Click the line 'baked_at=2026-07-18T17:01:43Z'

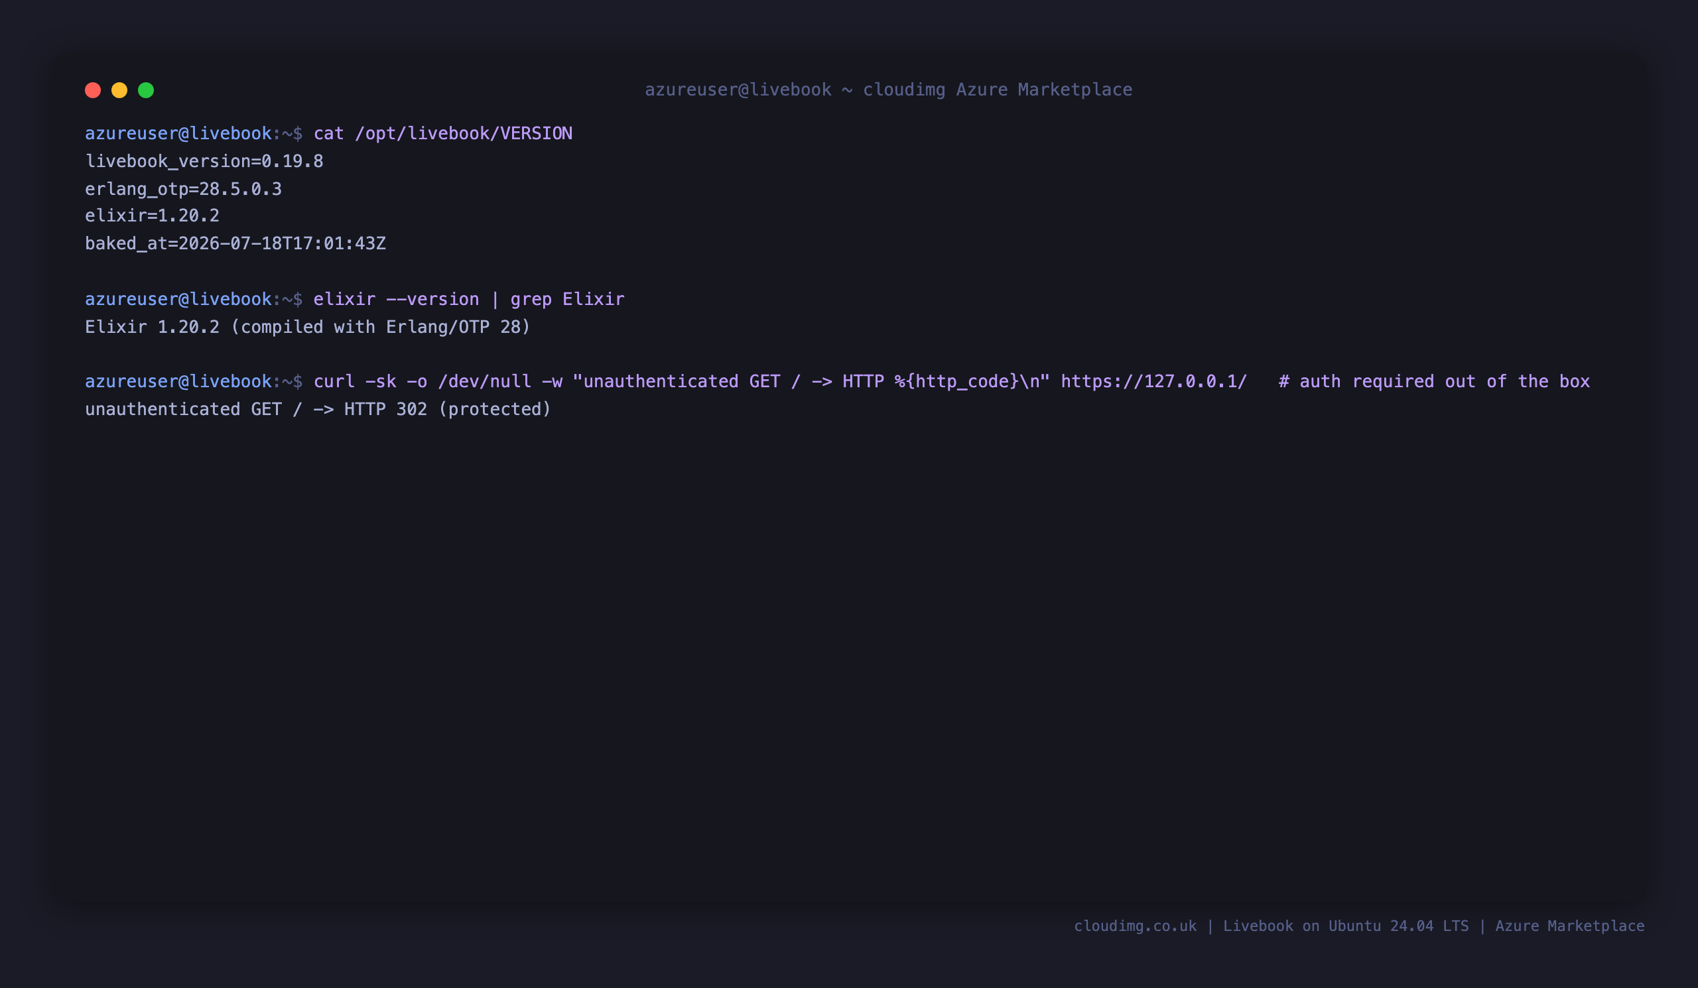coord(235,244)
